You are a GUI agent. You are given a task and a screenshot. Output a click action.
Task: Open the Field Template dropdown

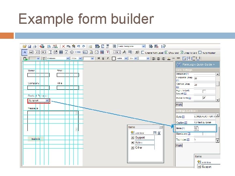tap(144, 46)
